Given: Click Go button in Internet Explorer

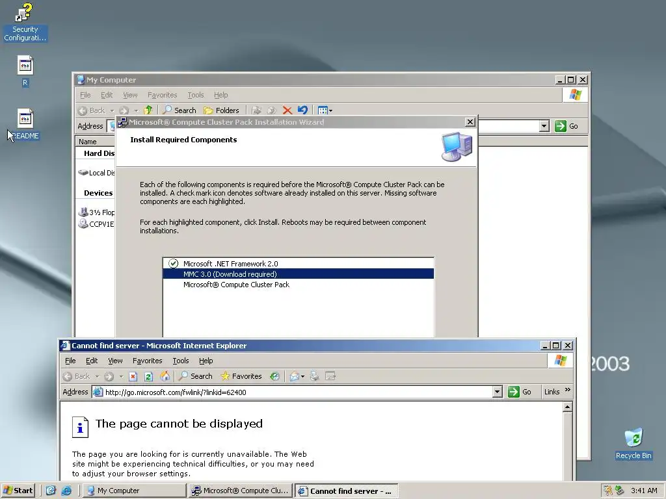Looking at the screenshot, I should coord(520,392).
